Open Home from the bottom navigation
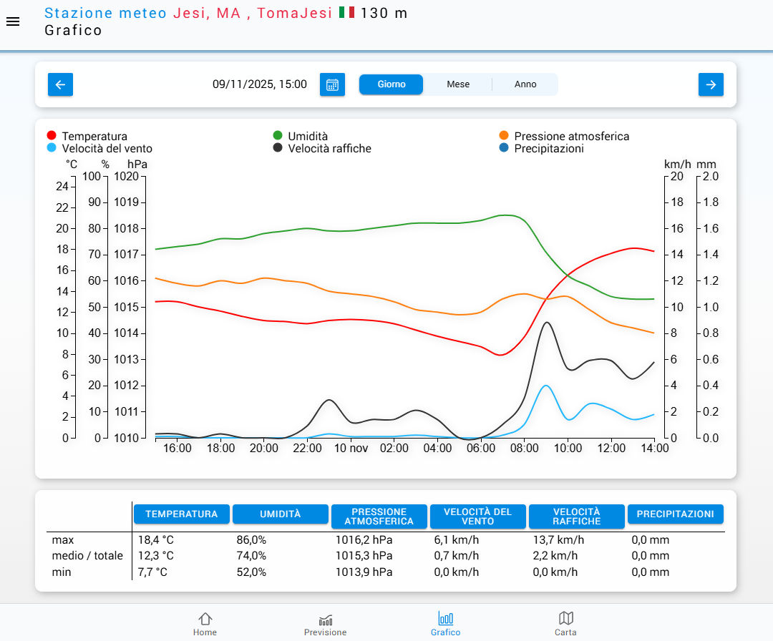 pyautogui.click(x=205, y=624)
